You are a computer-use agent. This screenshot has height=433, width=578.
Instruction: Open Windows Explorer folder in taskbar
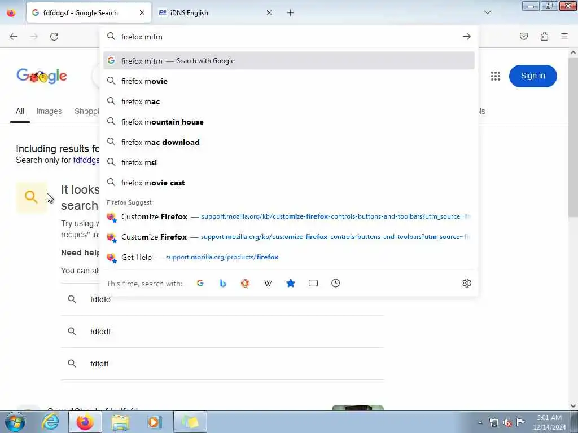coord(120,422)
